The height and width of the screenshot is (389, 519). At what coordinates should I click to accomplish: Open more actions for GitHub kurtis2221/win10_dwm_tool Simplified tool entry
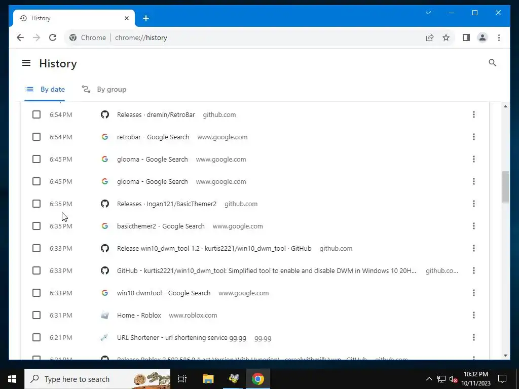(474, 270)
